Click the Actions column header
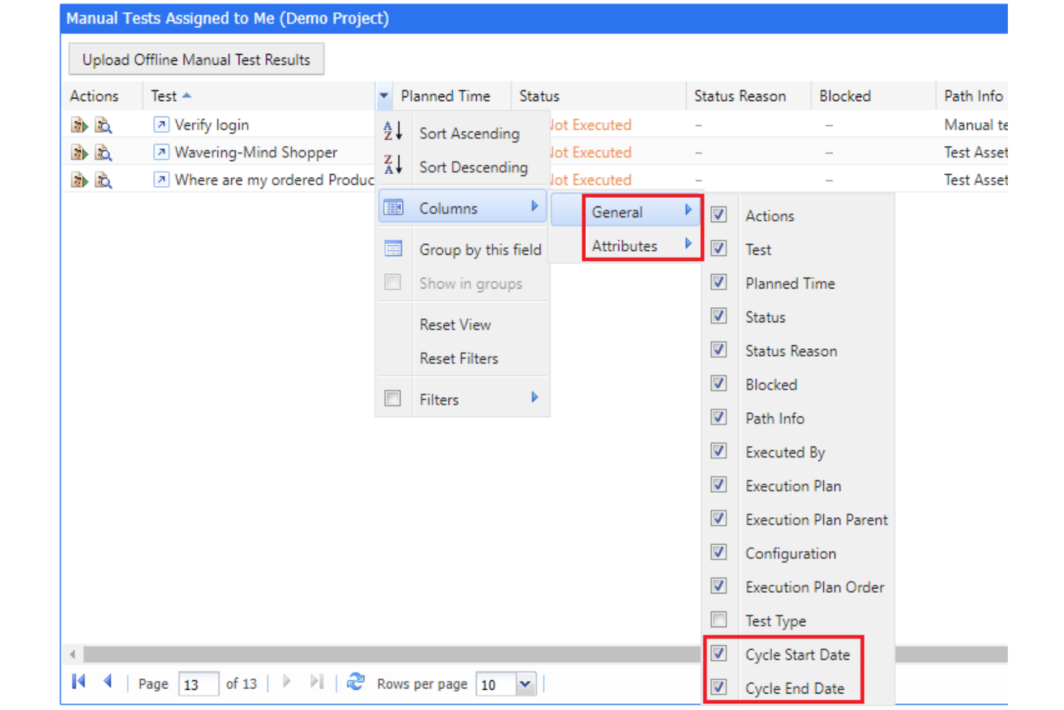The width and height of the screenshot is (1064, 710). (x=101, y=96)
